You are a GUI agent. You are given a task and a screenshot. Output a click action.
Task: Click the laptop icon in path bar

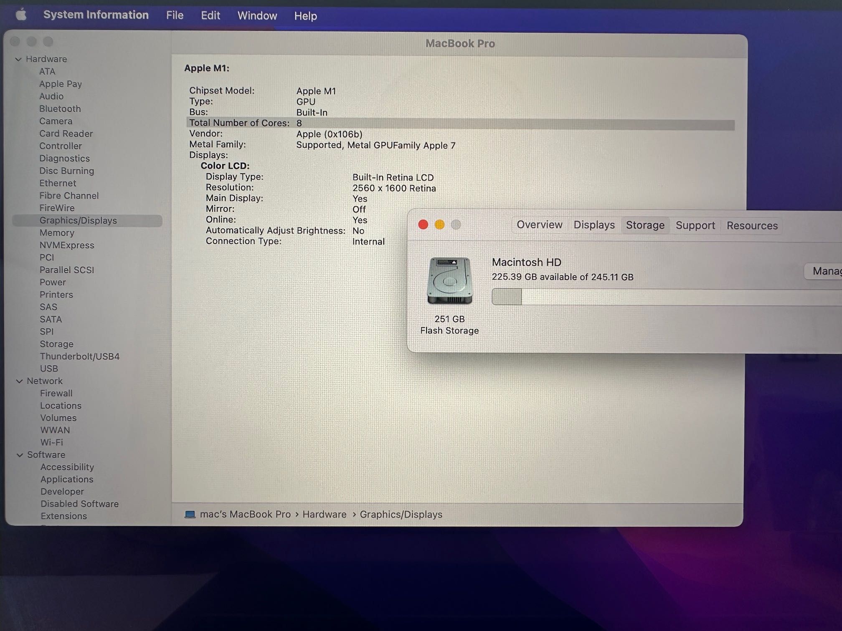(190, 514)
